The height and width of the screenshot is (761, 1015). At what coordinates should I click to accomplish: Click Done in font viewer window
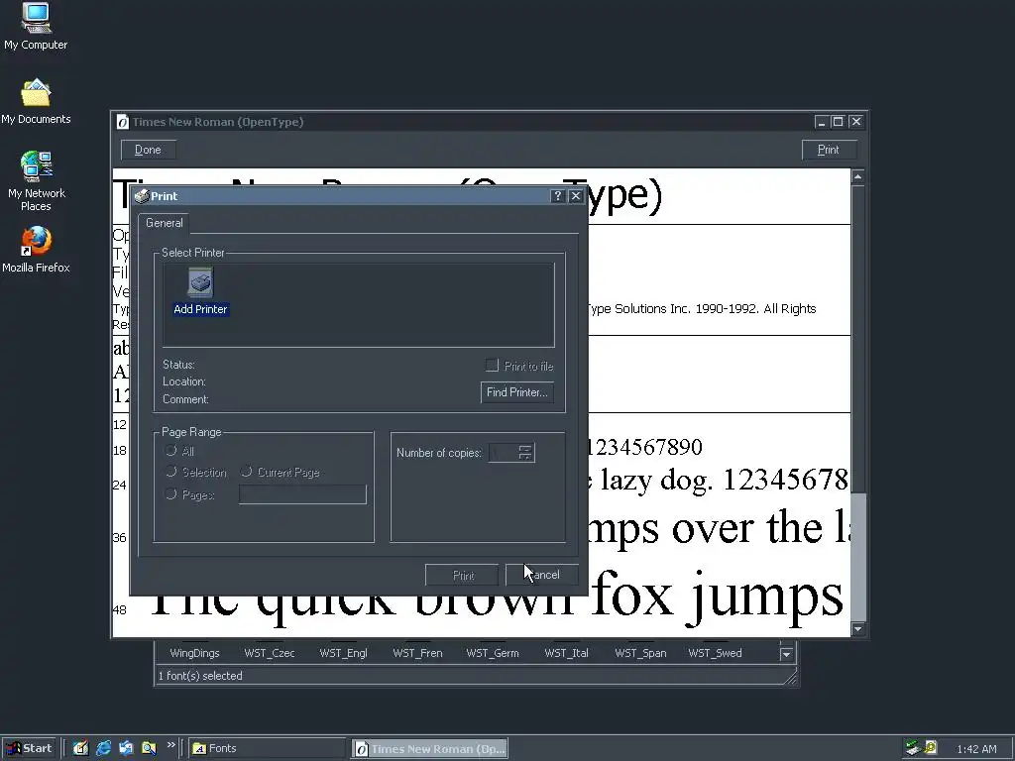pyautogui.click(x=149, y=150)
